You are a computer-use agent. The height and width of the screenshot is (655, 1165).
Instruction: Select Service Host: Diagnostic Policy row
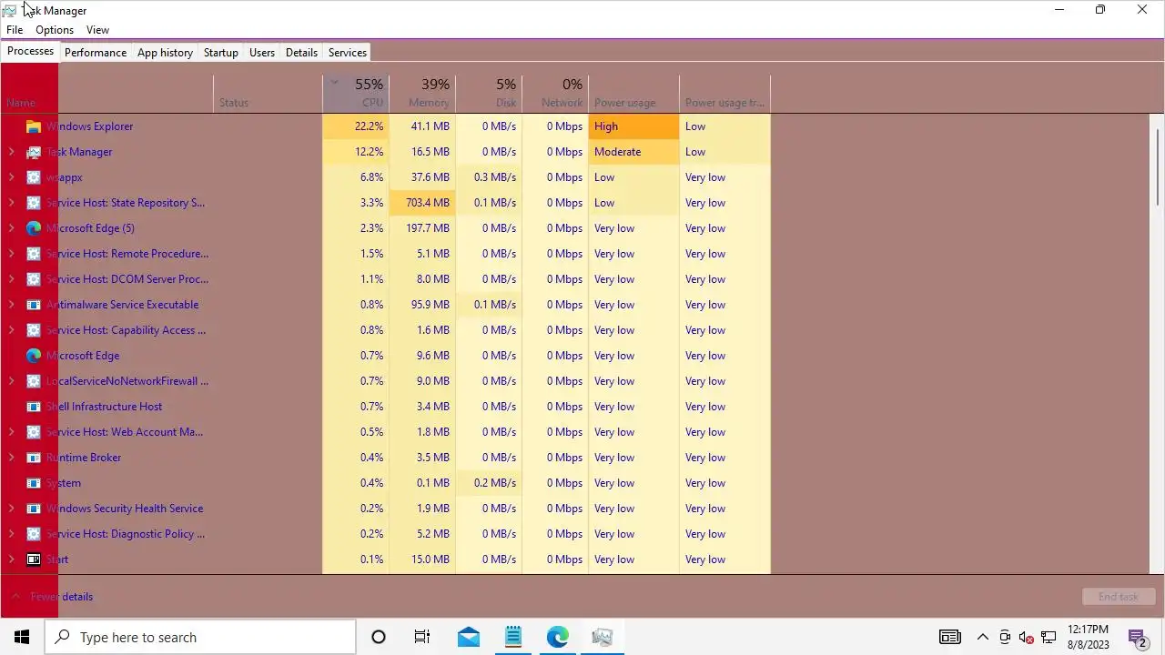pyautogui.click(x=386, y=534)
